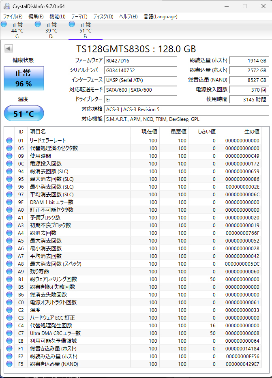
Task: Open the 編集(E) menu
Action: tap(36, 16)
